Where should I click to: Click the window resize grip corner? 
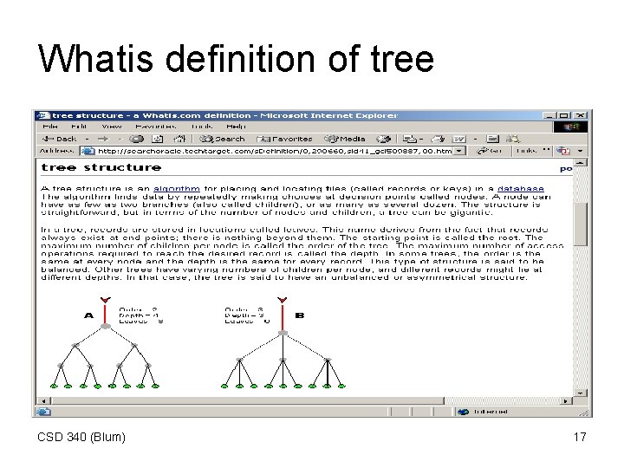click(584, 413)
